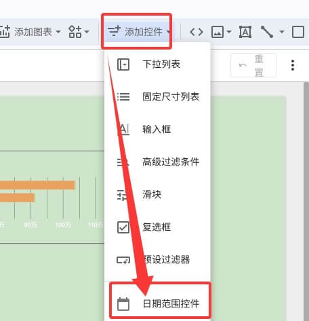Click the community visualizations icon
This screenshot has width=309, height=321.
click(75, 32)
